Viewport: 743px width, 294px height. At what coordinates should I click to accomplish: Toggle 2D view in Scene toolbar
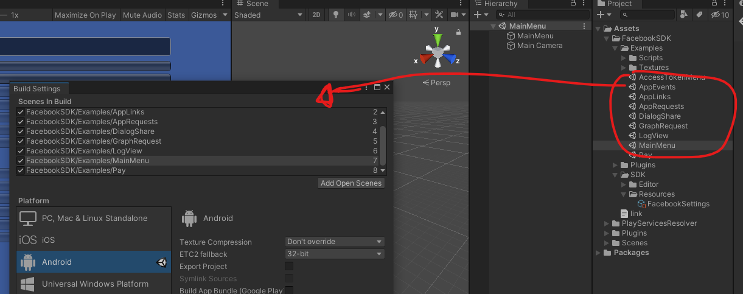coord(316,15)
